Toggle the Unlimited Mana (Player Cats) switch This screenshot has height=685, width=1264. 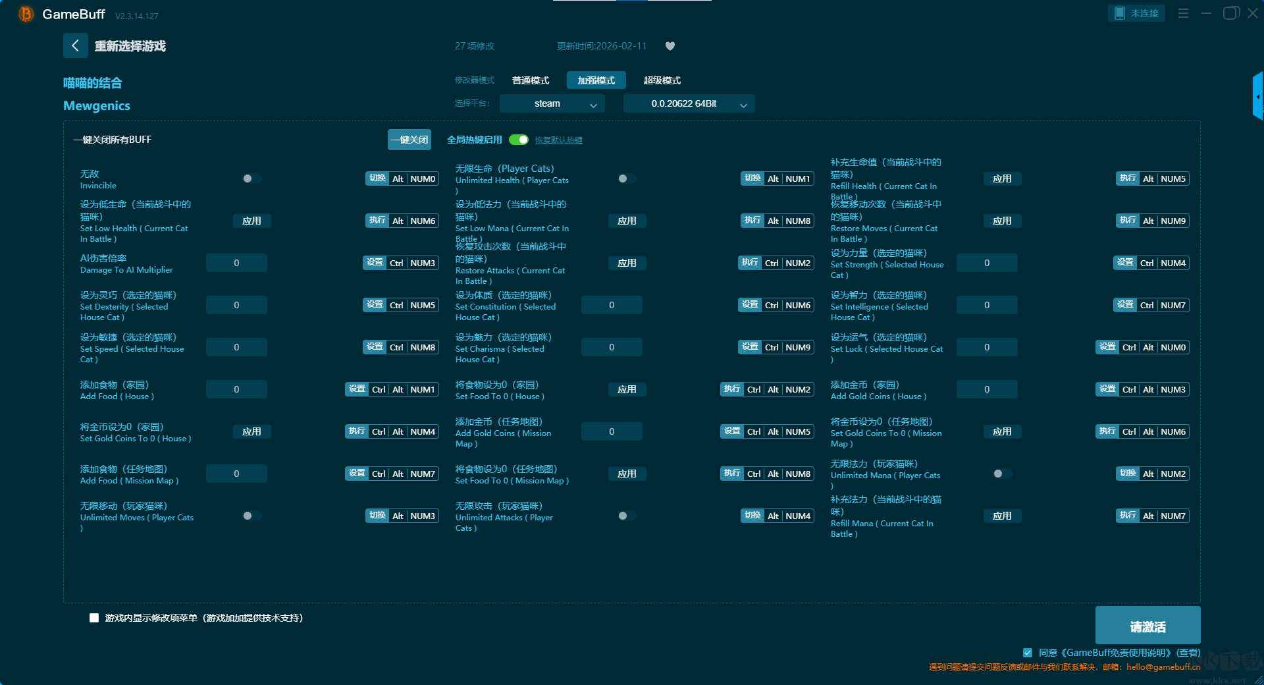pos(1002,474)
